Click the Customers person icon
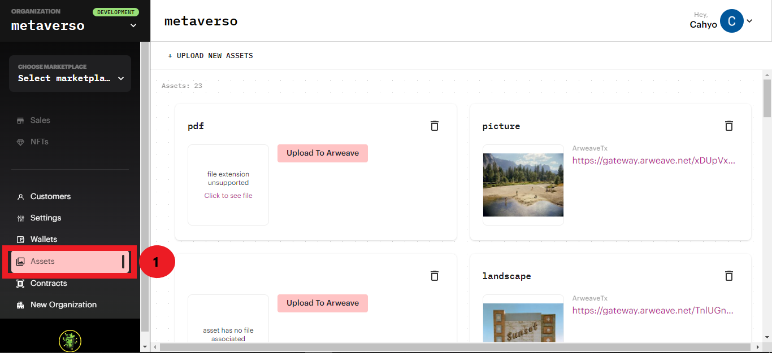Viewport: 772px width, 353px height. tap(20, 197)
